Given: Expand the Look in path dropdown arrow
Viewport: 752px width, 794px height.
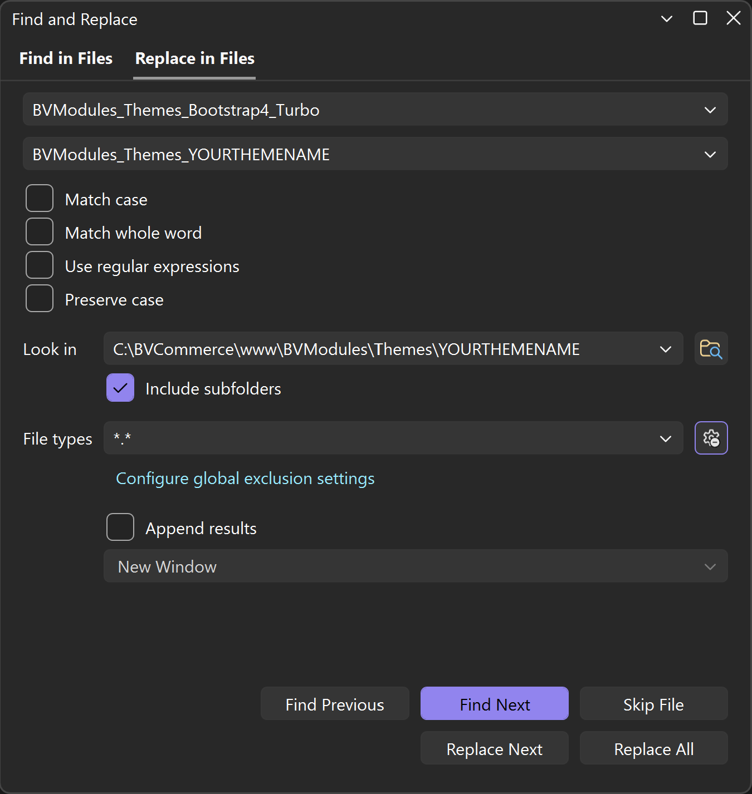Looking at the screenshot, I should [x=665, y=349].
